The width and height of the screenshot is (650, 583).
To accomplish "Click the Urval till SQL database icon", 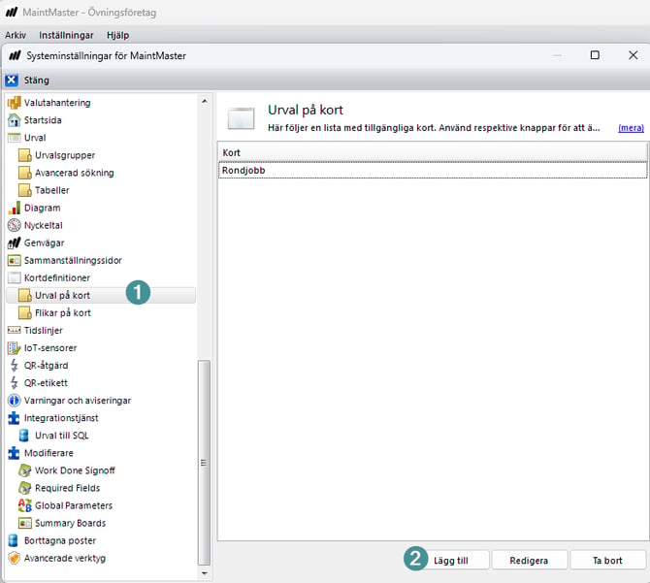I will [x=24, y=436].
